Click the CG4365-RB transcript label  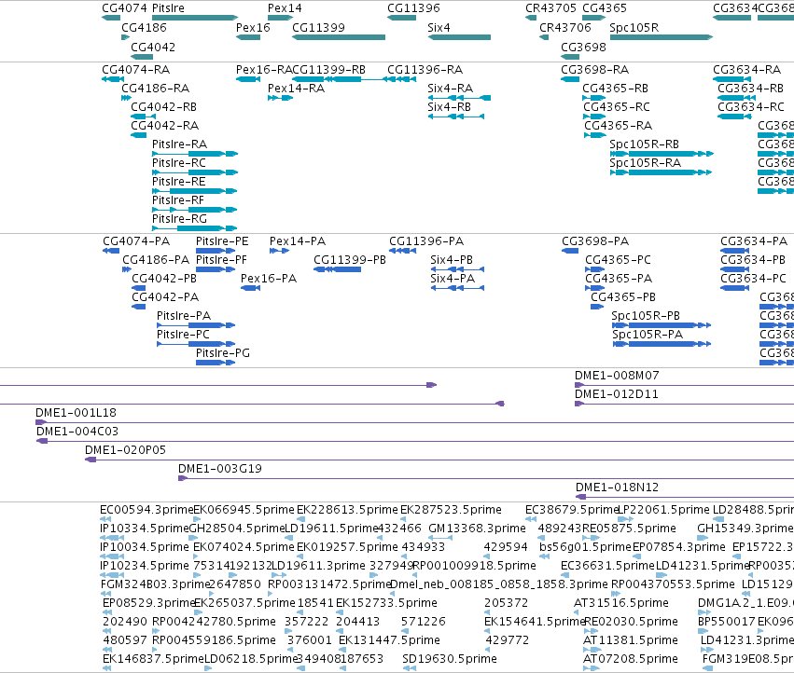pyautogui.click(x=615, y=89)
